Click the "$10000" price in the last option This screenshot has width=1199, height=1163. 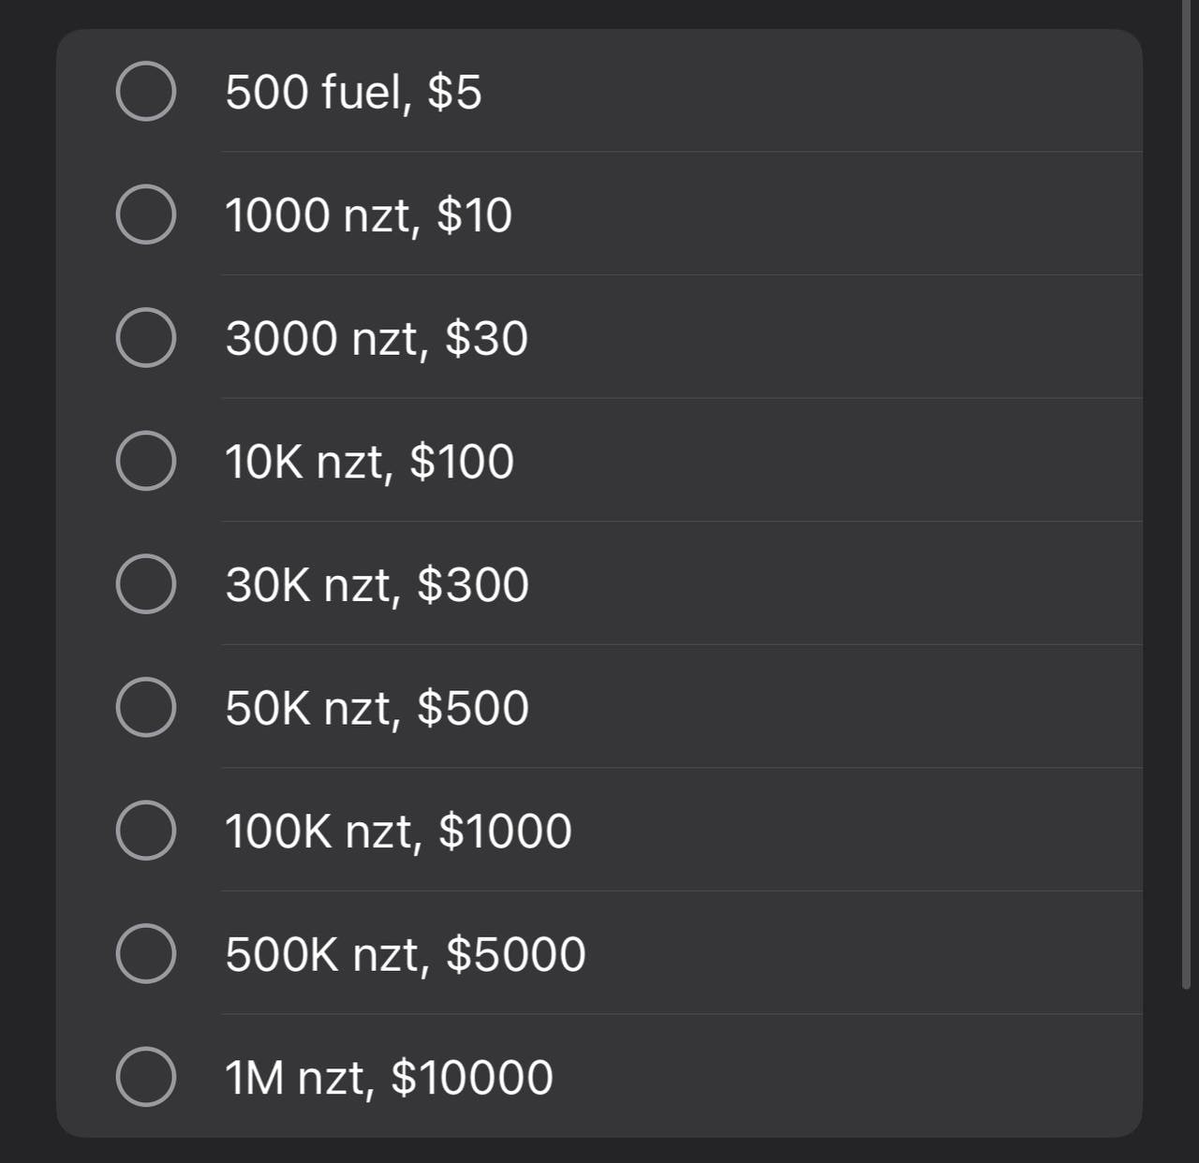point(472,1077)
